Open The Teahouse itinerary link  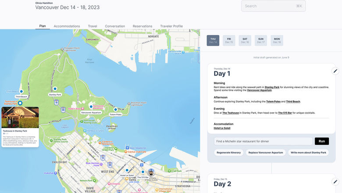point(231,113)
